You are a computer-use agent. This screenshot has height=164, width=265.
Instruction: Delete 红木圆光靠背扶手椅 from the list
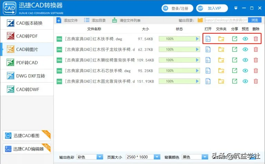(256, 81)
